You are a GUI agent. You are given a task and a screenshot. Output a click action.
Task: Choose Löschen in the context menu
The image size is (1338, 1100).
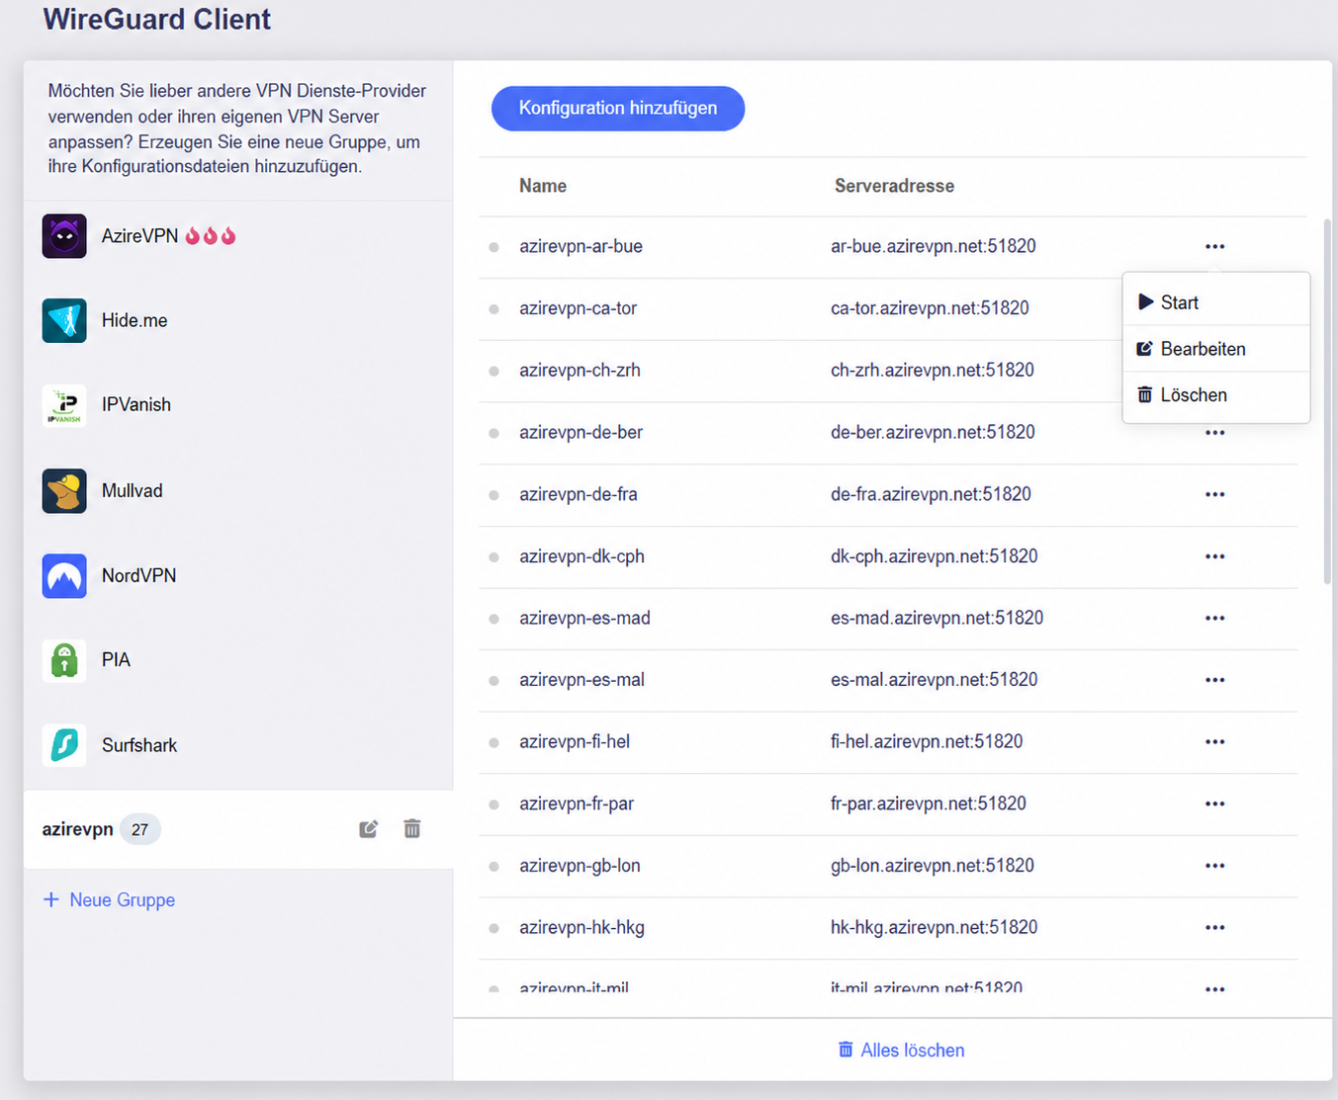tap(1216, 395)
